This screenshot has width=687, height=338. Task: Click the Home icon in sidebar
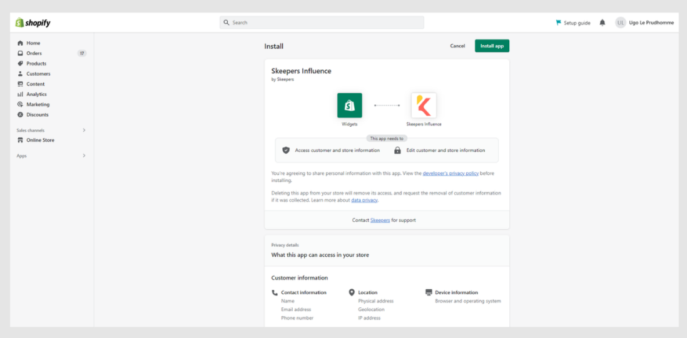pyautogui.click(x=21, y=43)
